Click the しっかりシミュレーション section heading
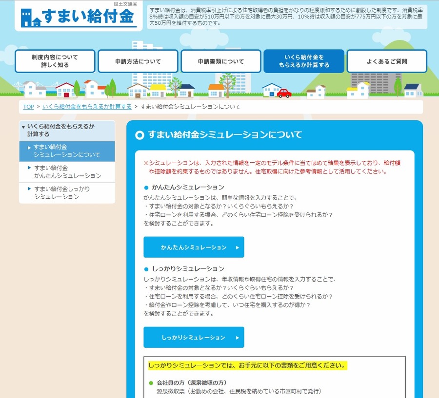Viewport: 439px width, 398px height. point(188,268)
